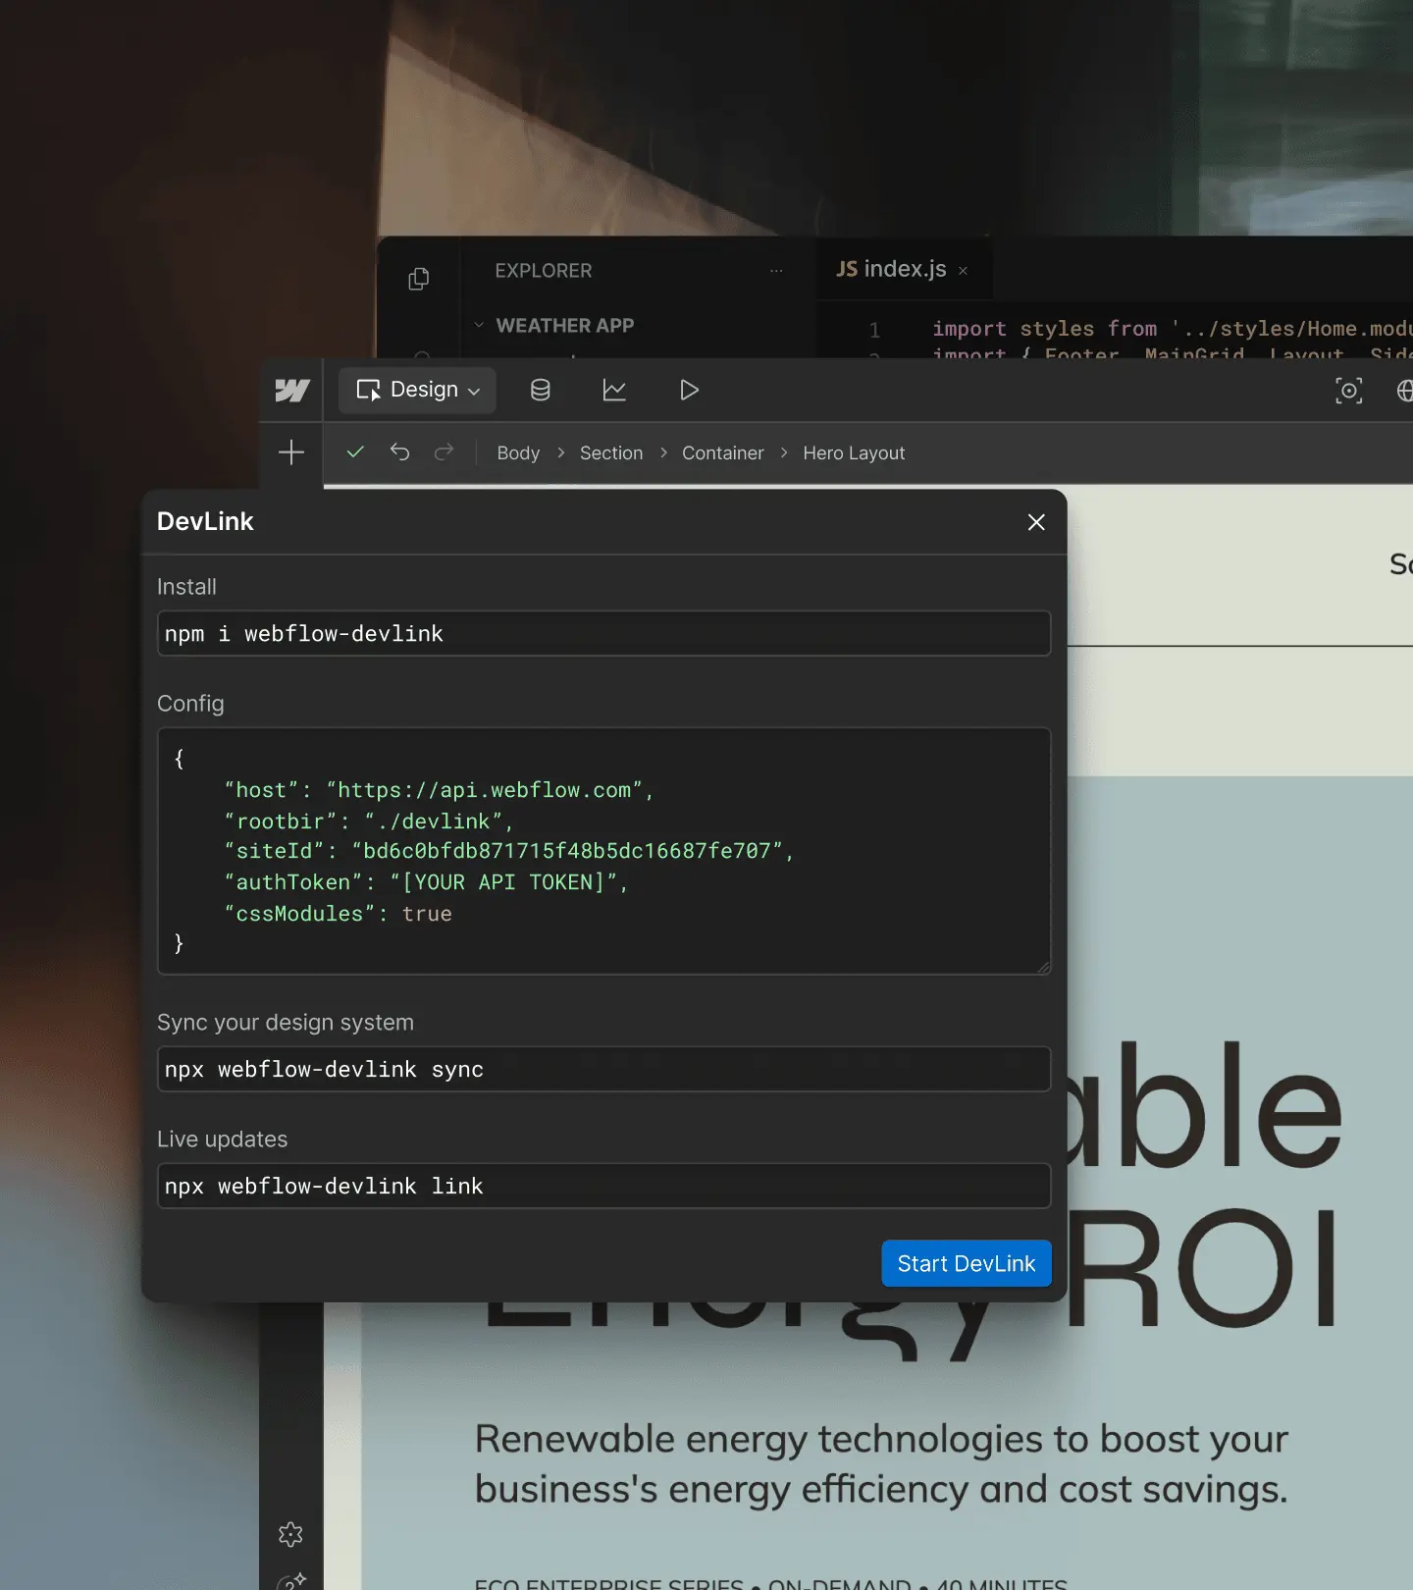Click the "cssModules": true line
Screen dimensions: 1413x1590
click(339, 914)
